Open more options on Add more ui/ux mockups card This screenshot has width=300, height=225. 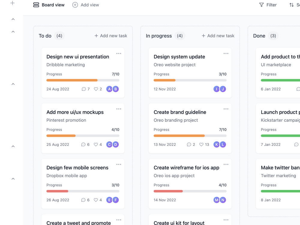tap(118, 109)
